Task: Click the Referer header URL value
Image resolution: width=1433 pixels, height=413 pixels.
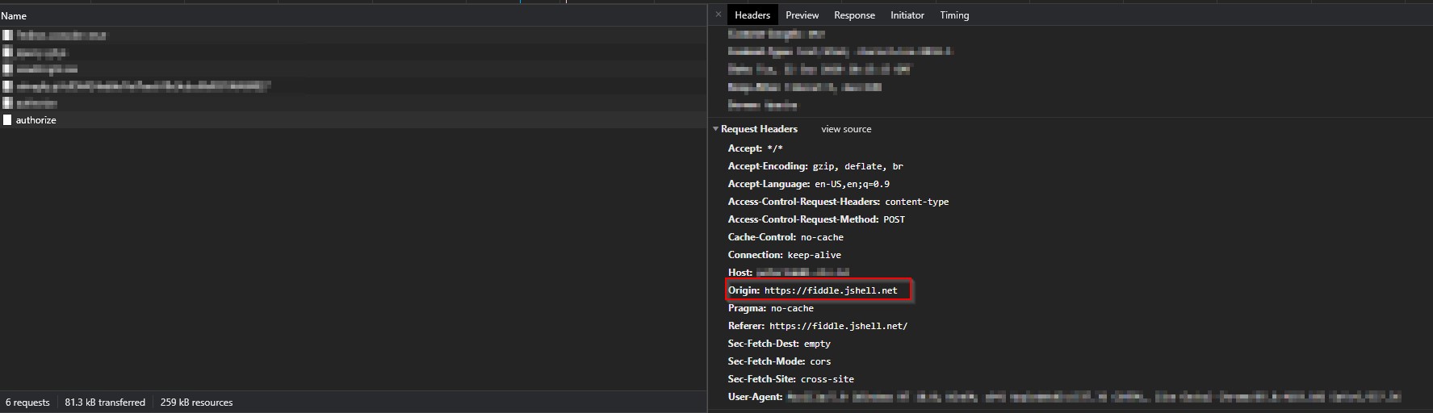Action: pyautogui.click(x=838, y=326)
